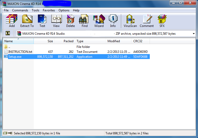Viewport: 198px width, 138px height.
Task: Show archive Info
Action: pos(113,19)
